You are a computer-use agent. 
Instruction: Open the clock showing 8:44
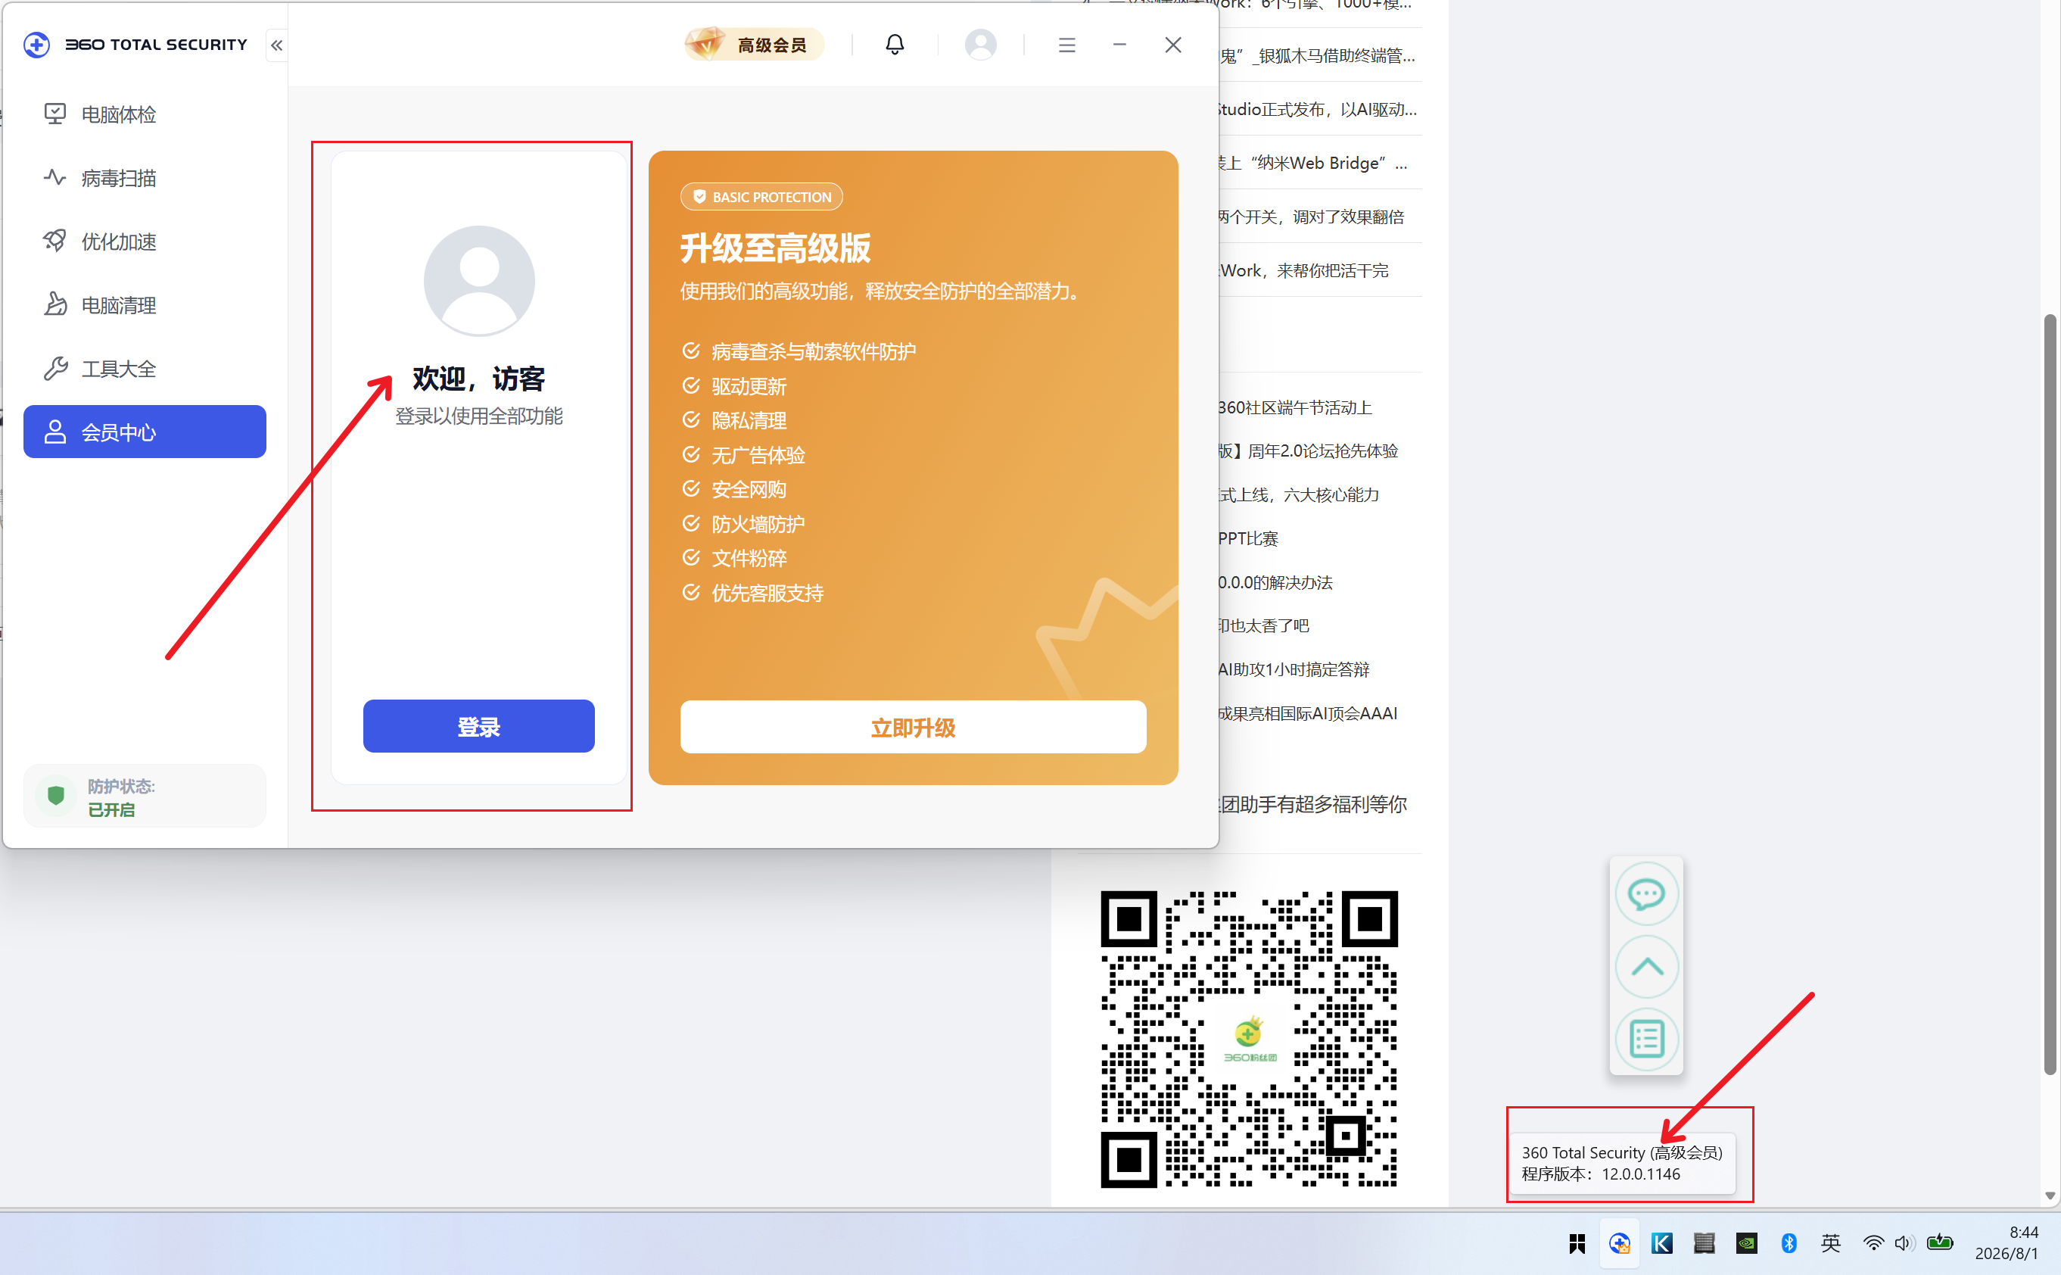point(2007,1243)
